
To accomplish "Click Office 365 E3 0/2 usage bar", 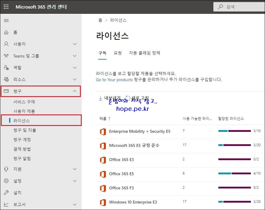I will tap(235, 159).
